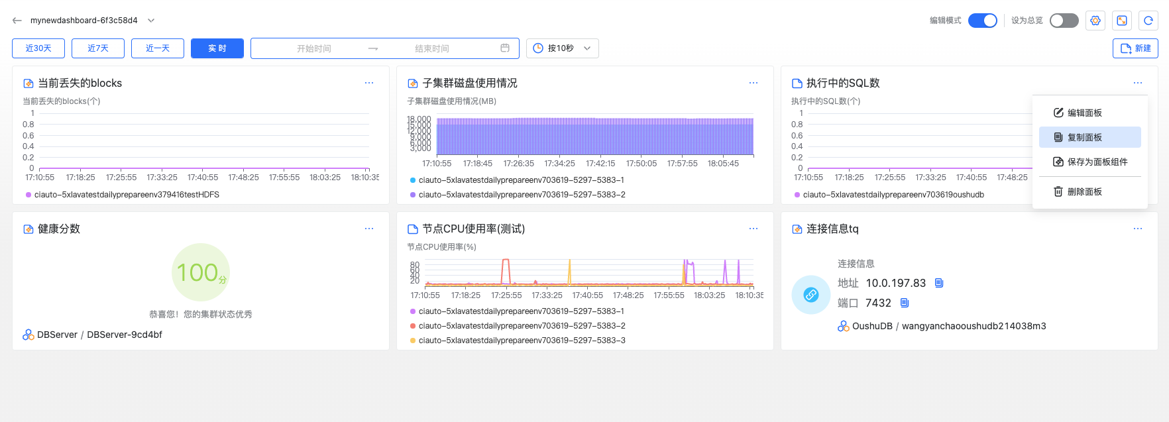Click the refresh icon in top right

(1148, 21)
